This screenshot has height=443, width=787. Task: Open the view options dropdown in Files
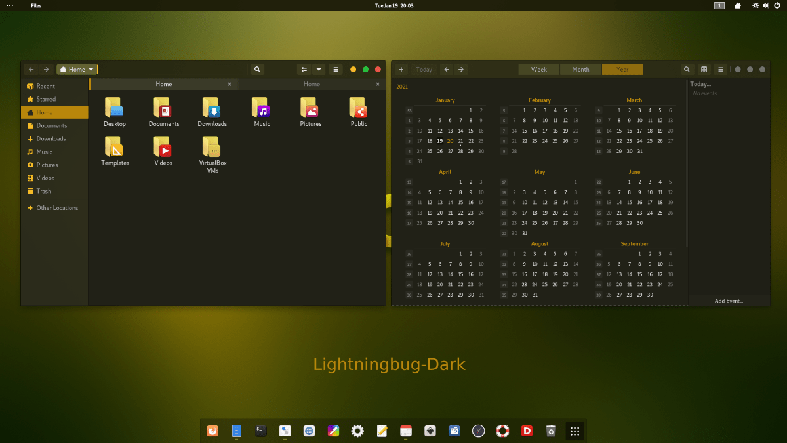tap(319, 69)
